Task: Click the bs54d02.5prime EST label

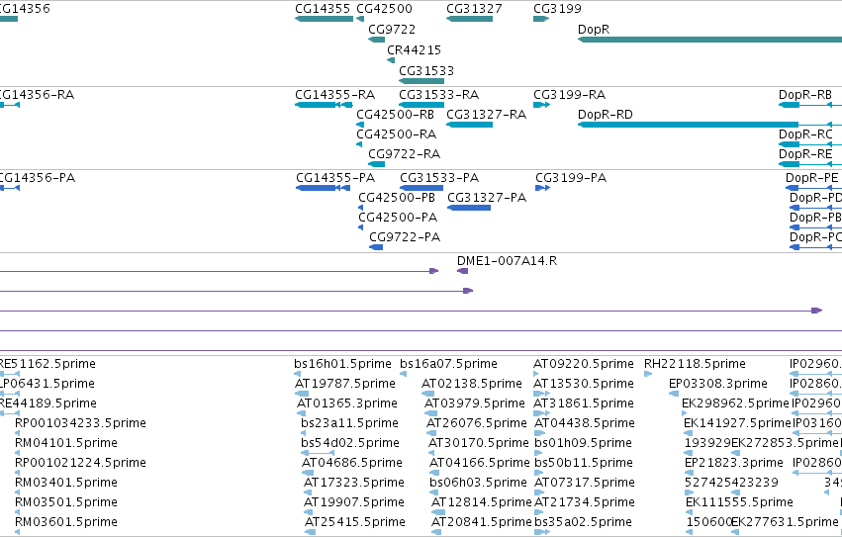Action: 350,443
